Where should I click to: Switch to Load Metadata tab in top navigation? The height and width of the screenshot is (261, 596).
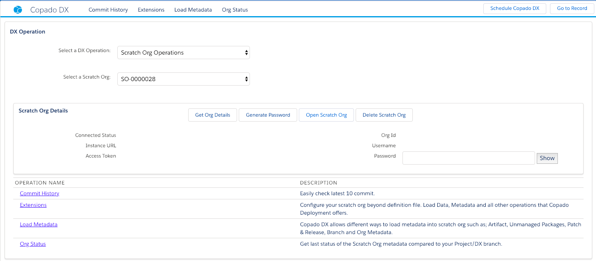click(193, 10)
